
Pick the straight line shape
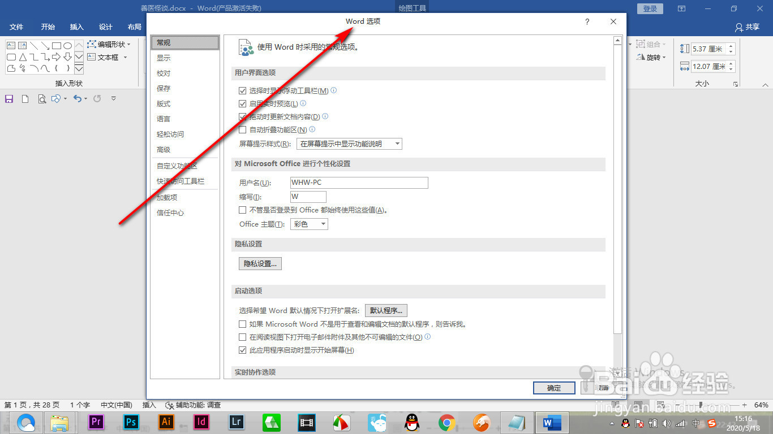(x=34, y=46)
